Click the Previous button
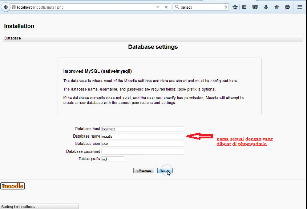The image size is (307, 209). [x=144, y=170]
